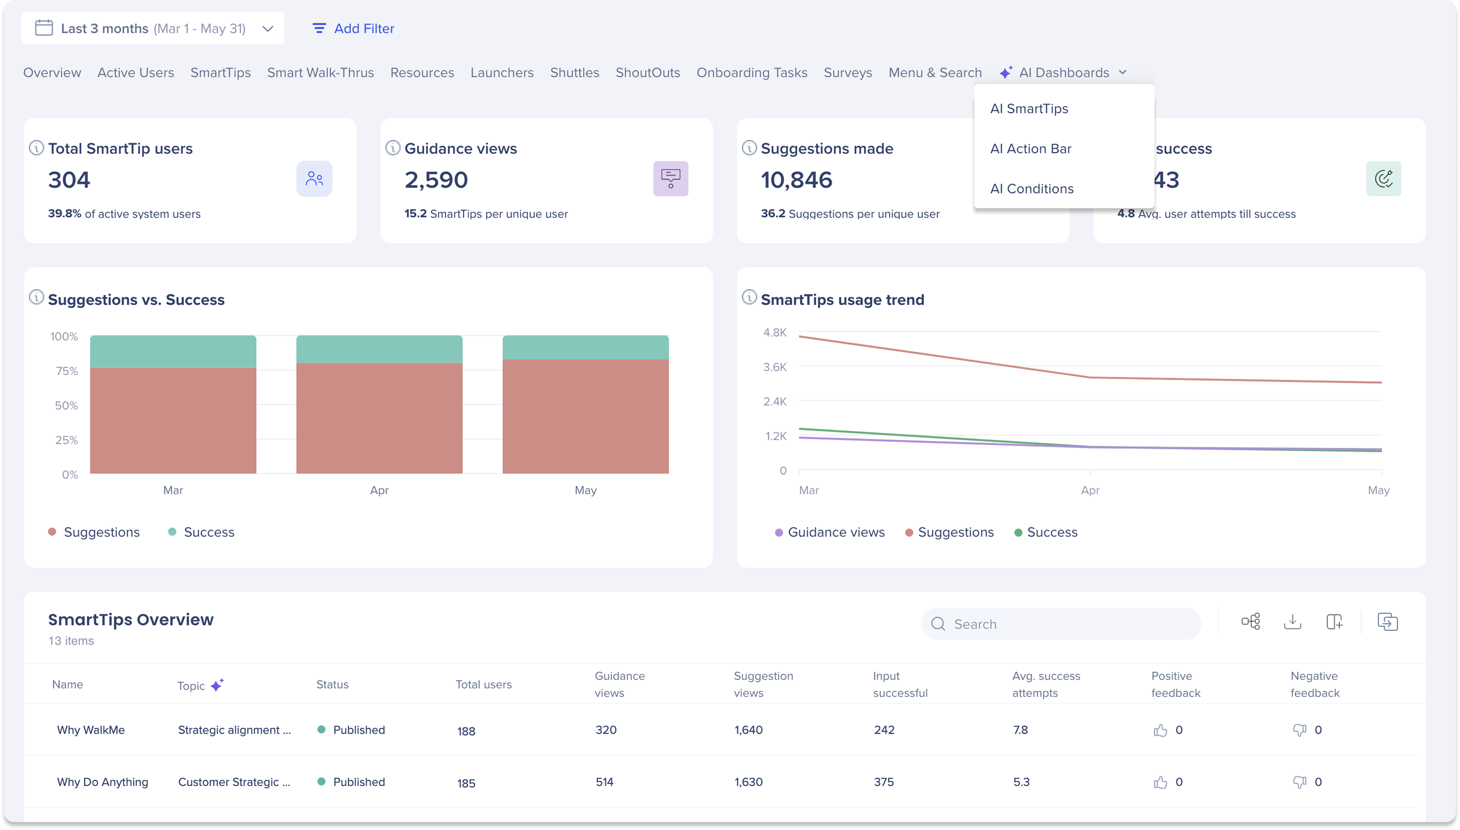Sort by the Guidance views column header
Image resolution: width=1460 pixels, height=830 pixels.
coord(620,684)
